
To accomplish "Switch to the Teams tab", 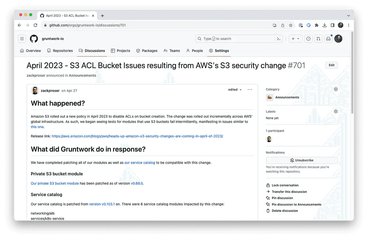I will pyautogui.click(x=172, y=51).
